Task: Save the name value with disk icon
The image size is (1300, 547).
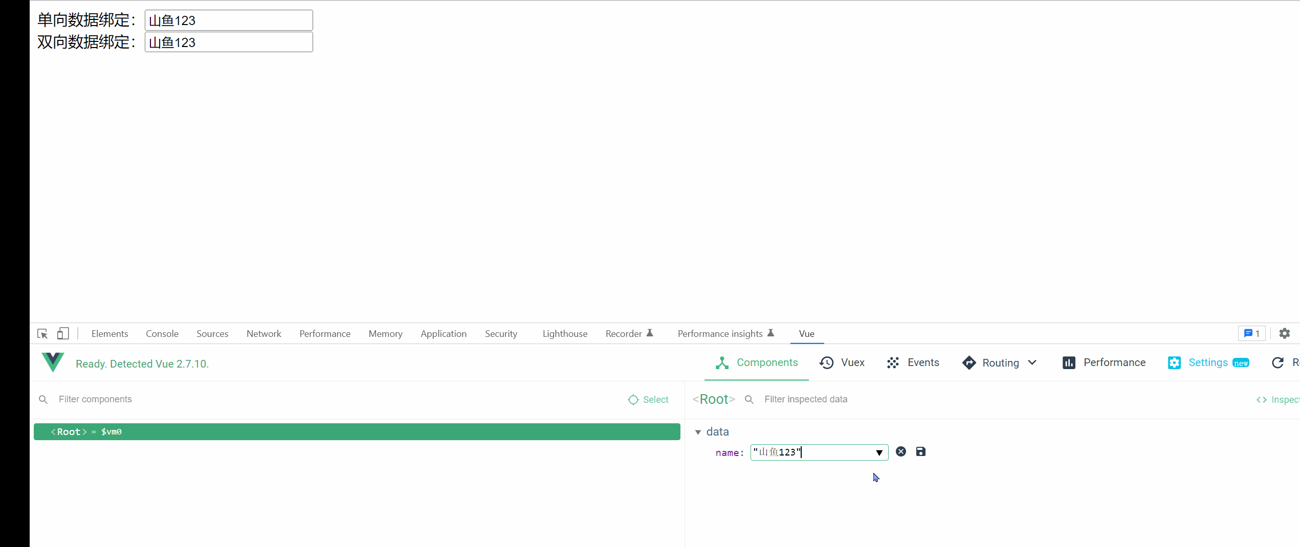Action: (x=920, y=452)
